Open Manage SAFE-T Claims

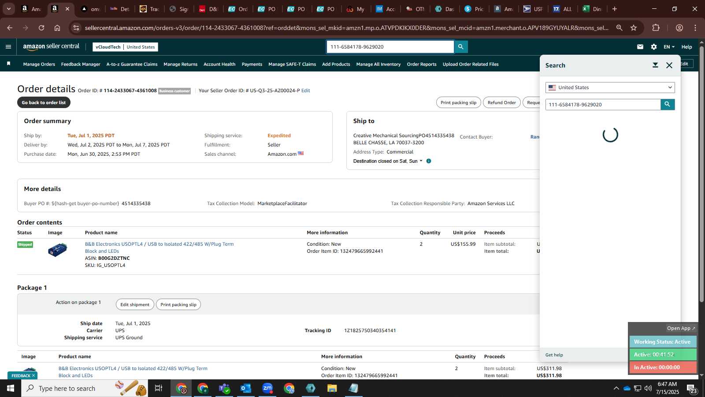292,64
